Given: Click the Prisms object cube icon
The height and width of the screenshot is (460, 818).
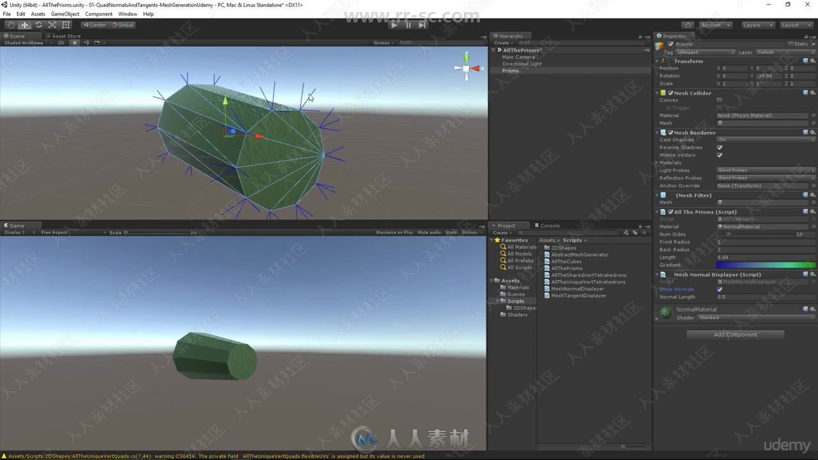Looking at the screenshot, I should pos(660,45).
